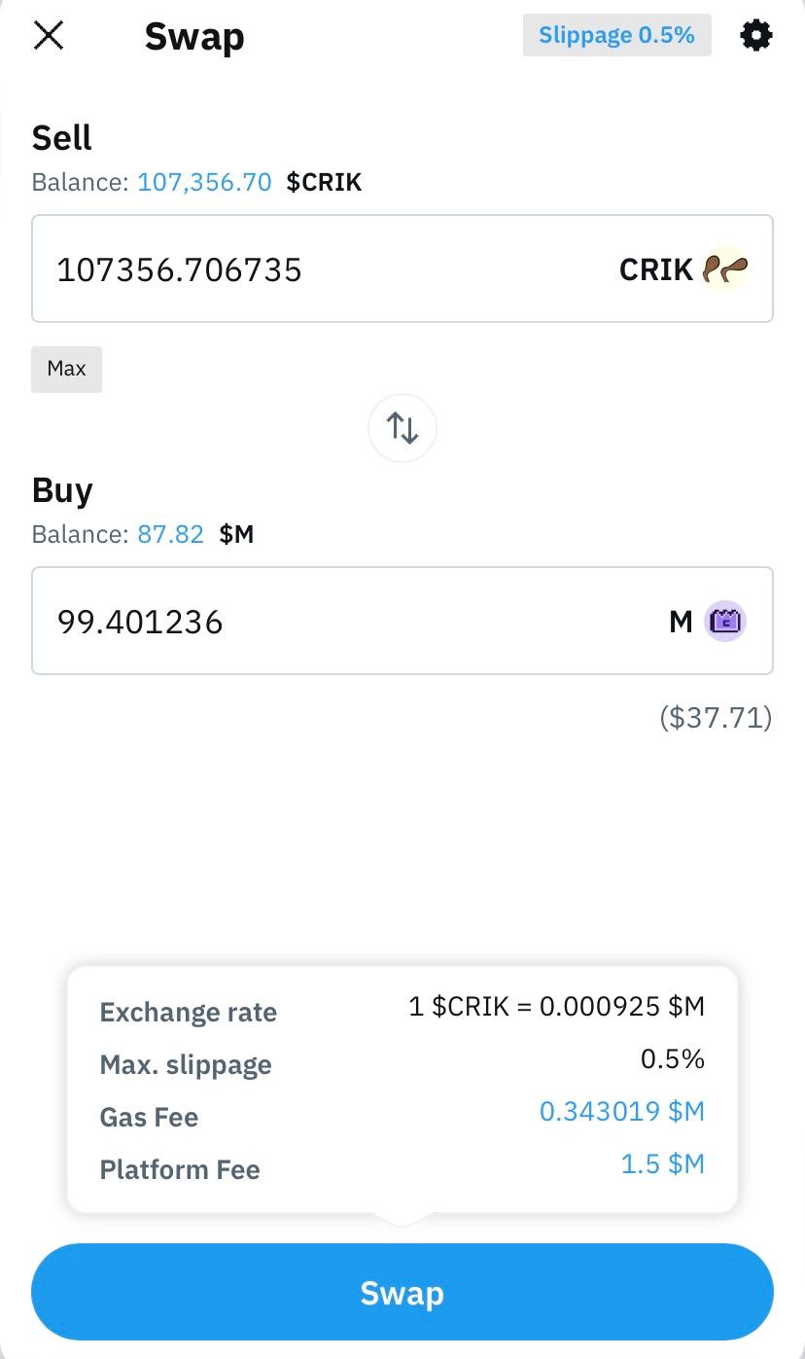Click the Platform Fee 1.5 $M value
This screenshot has width=805, height=1359.
pyautogui.click(x=662, y=1163)
